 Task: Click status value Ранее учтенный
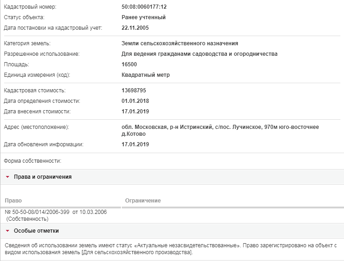point(143,17)
